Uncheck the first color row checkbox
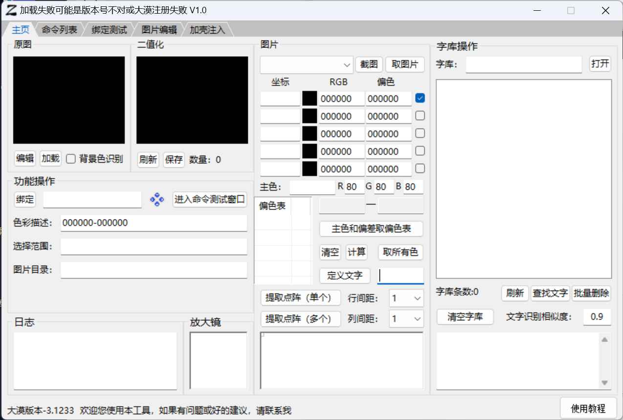This screenshot has width=623, height=420. [420, 98]
